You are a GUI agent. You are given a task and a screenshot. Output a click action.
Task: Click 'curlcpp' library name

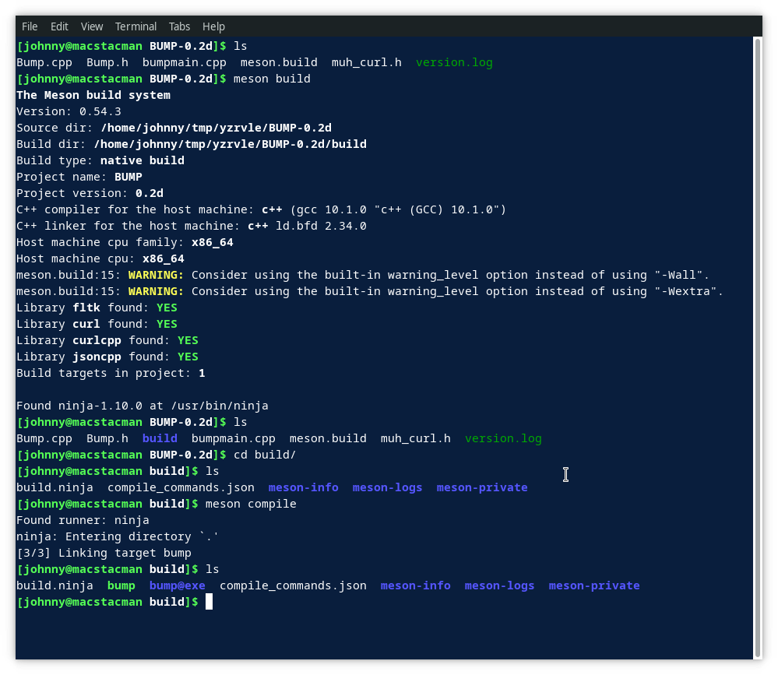pyautogui.click(x=97, y=341)
